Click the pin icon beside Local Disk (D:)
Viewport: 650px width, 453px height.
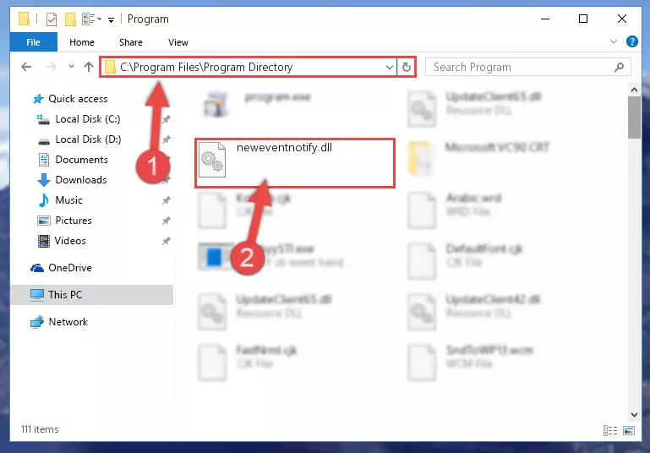(x=167, y=139)
